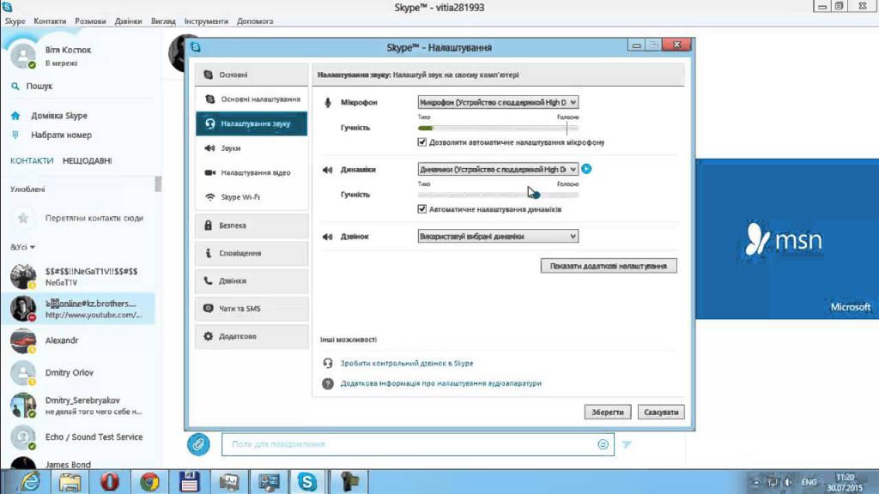Expand the Мікрофон device dropdown
The image size is (879, 494).
tap(498, 103)
